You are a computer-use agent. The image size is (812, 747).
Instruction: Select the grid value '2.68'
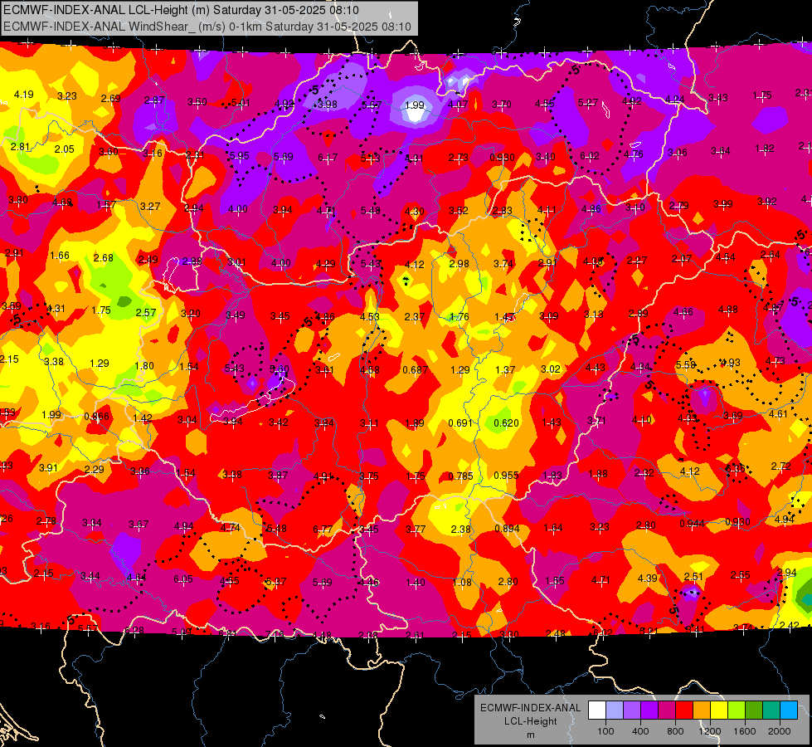click(104, 257)
